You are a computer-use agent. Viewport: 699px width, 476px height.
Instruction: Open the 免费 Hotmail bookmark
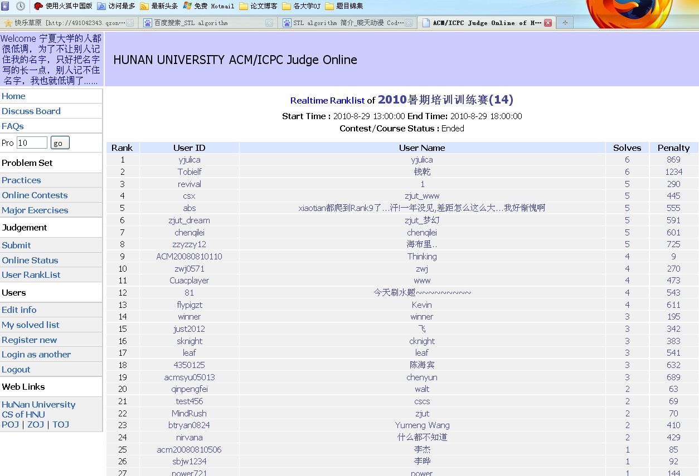click(208, 6)
